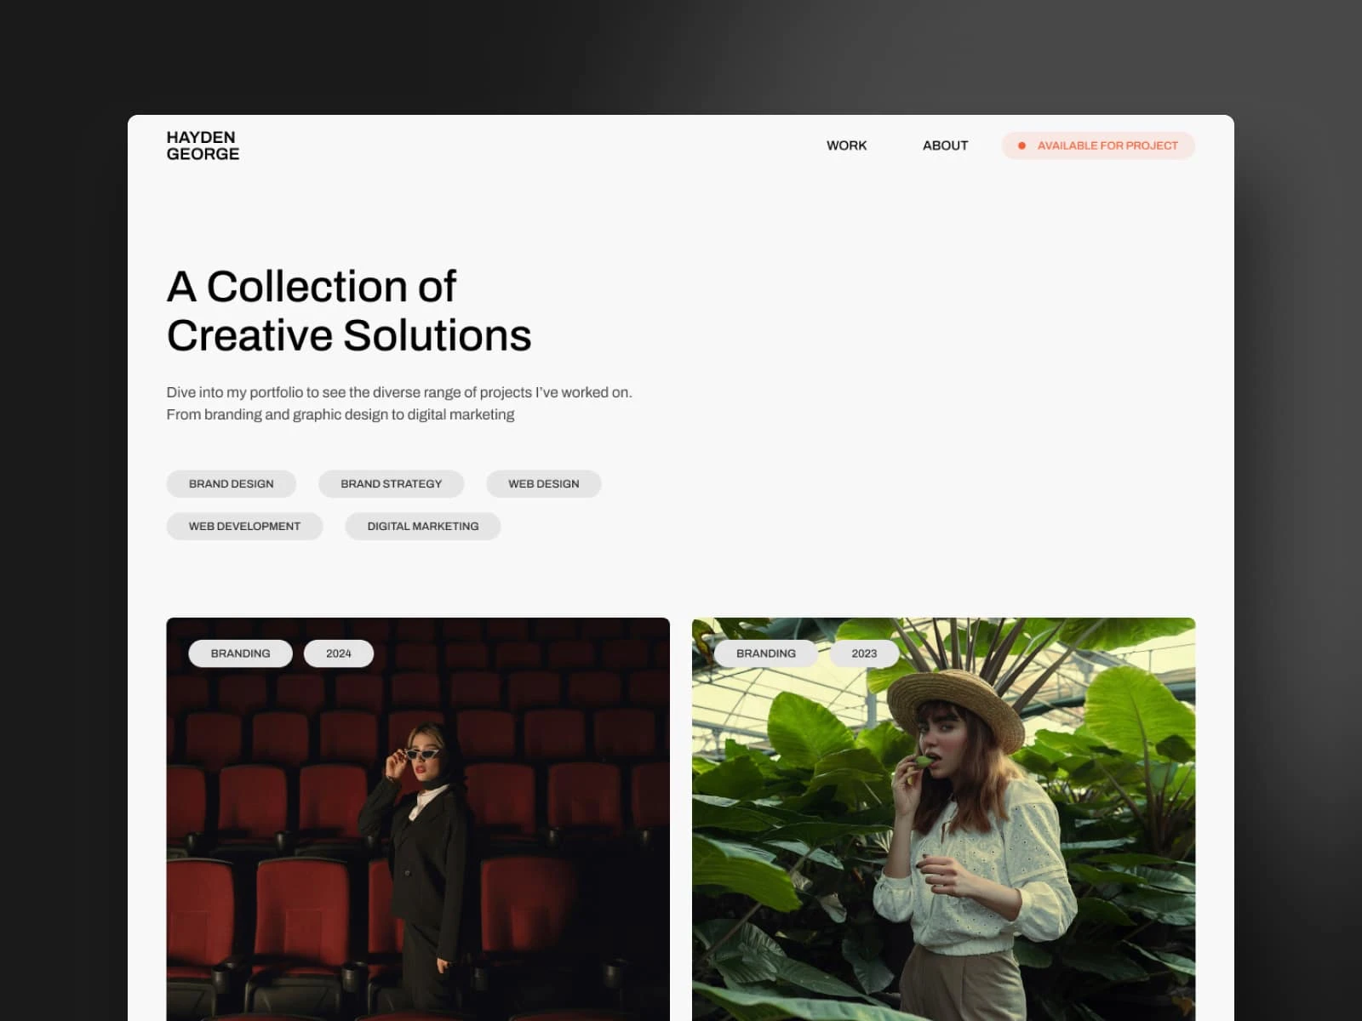Open the WORK navigation link
The height and width of the screenshot is (1021, 1362).
846,145
